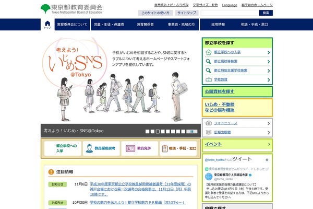Open the フォトニュース link
Image resolution: width=313 pixels, height=209 pixels.
(x=225, y=123)
